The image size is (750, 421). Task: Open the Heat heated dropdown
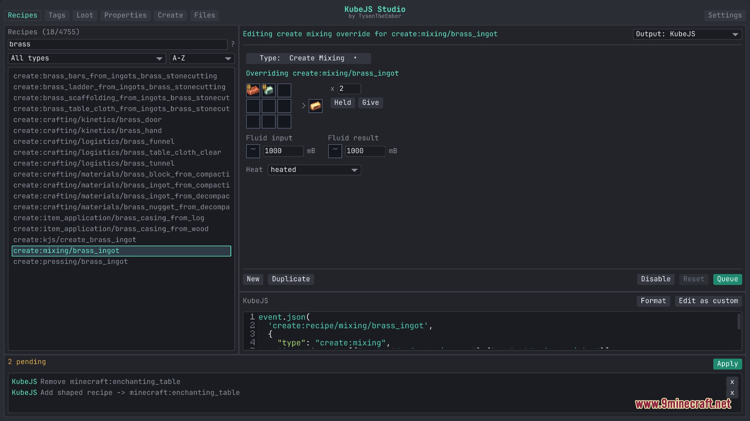(x=314, y=170)
